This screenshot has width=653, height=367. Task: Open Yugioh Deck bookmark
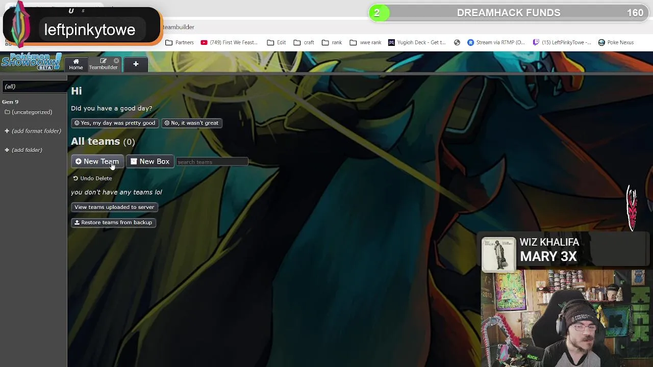(417, 42)
